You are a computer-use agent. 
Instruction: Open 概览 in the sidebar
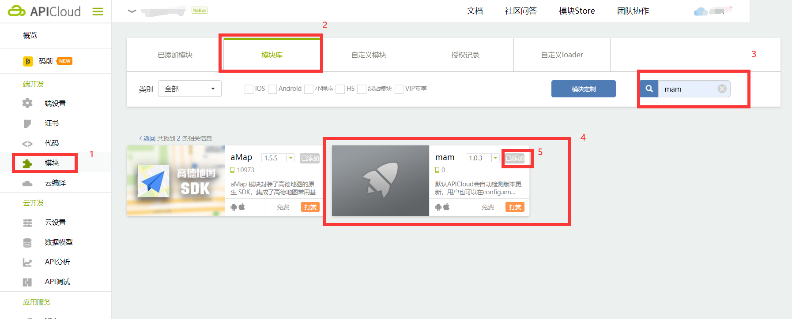point(30,35)
